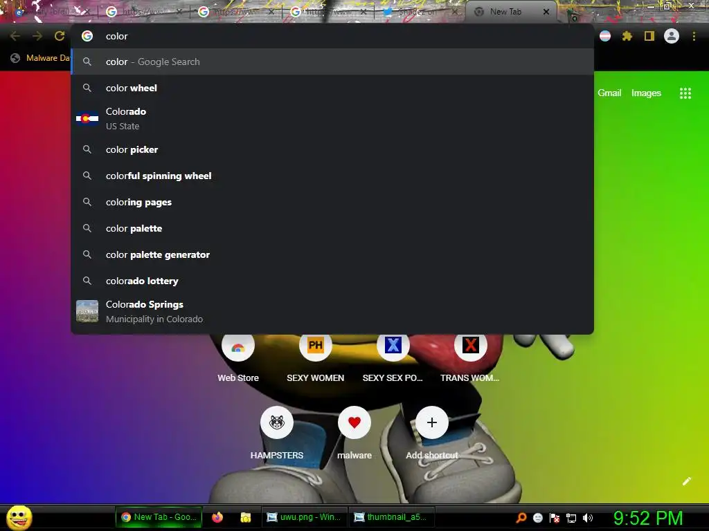The height and width of the screenshot is (531, 709).
Task: Select the Colorado US State suggestion
Action: (x=332, y=119)
